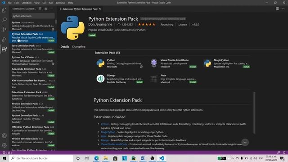This screenshot has height=162, width=288.
Task: Open Visual Studio IntelliCode link in description
Action: [114, 144]
